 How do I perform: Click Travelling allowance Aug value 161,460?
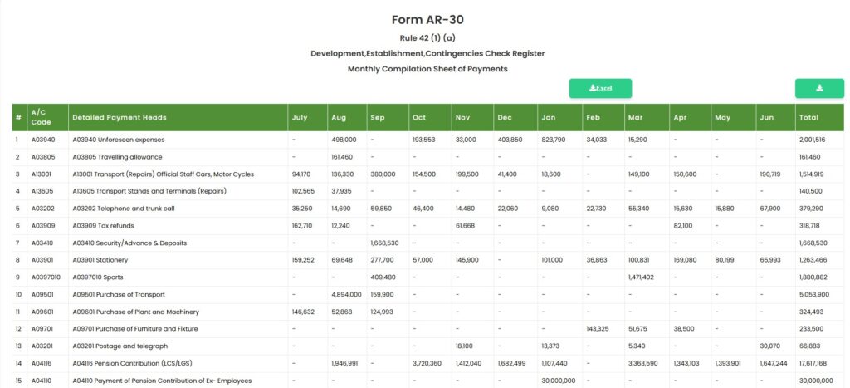342,157
